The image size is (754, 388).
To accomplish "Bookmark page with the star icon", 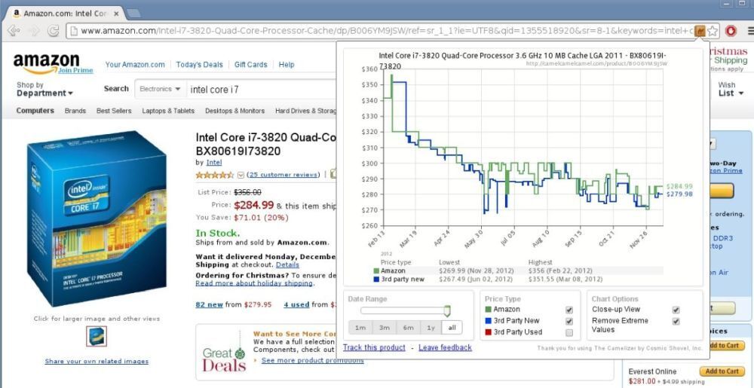I will coord(713,31).
